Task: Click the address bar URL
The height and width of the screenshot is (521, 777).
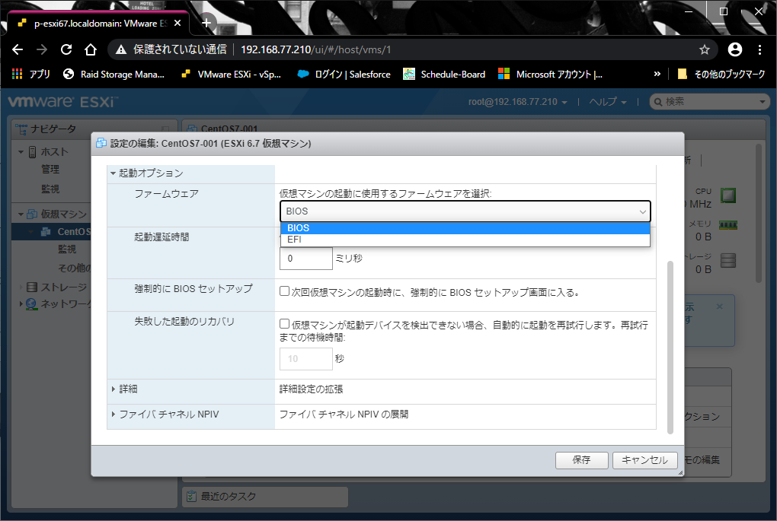Action: click(316, 49)
